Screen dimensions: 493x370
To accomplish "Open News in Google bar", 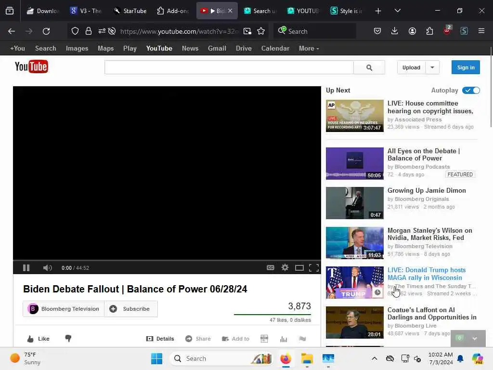I will pos(190,49).
